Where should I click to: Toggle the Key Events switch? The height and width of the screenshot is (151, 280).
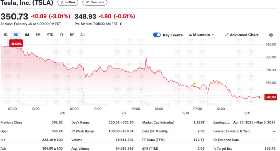coord(157,35)
